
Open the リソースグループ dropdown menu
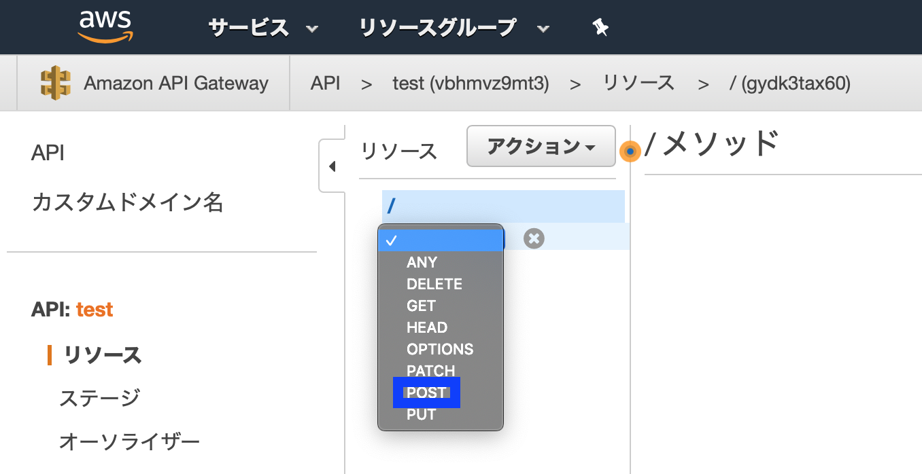(x=454, y=28)
